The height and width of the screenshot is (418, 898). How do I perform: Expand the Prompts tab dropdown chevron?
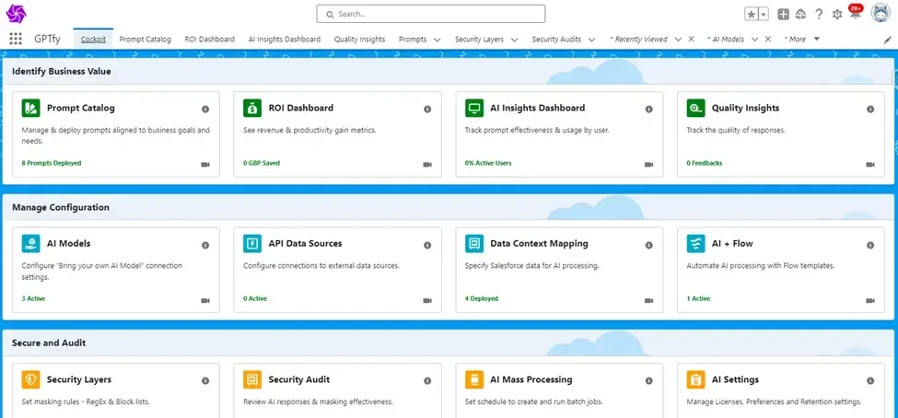[x=437, y=40]
